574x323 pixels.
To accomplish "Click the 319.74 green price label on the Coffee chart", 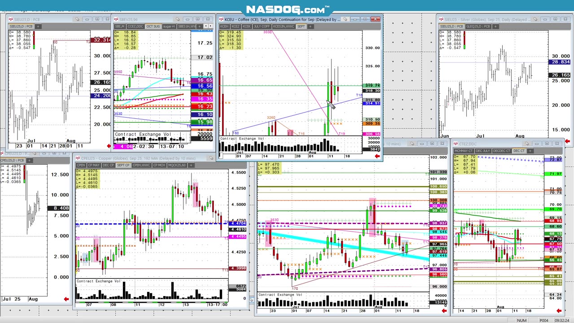I will coord(372,85).
